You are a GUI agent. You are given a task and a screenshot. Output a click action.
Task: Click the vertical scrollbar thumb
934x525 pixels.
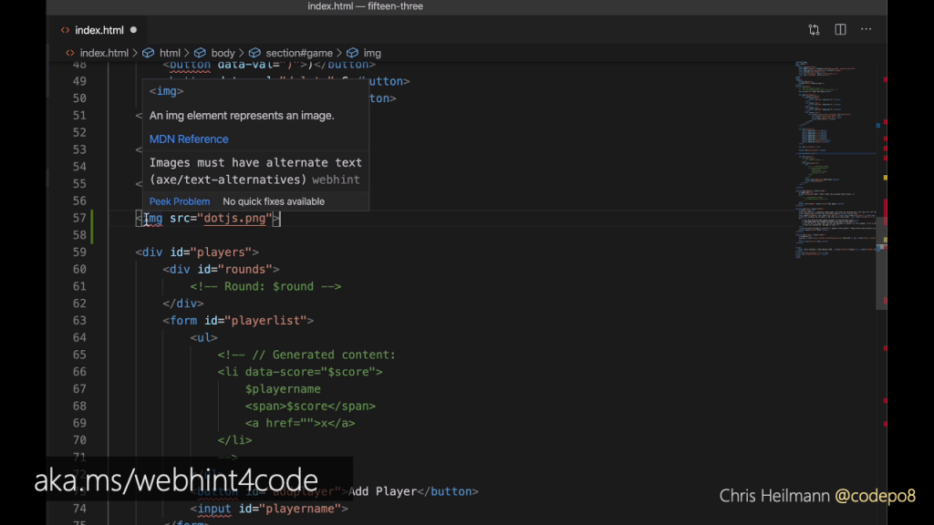[x=881, y=262]
